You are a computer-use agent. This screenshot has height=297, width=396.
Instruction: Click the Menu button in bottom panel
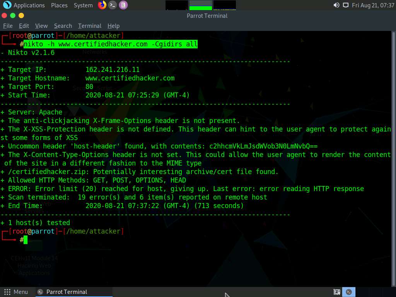click(16, 292)
